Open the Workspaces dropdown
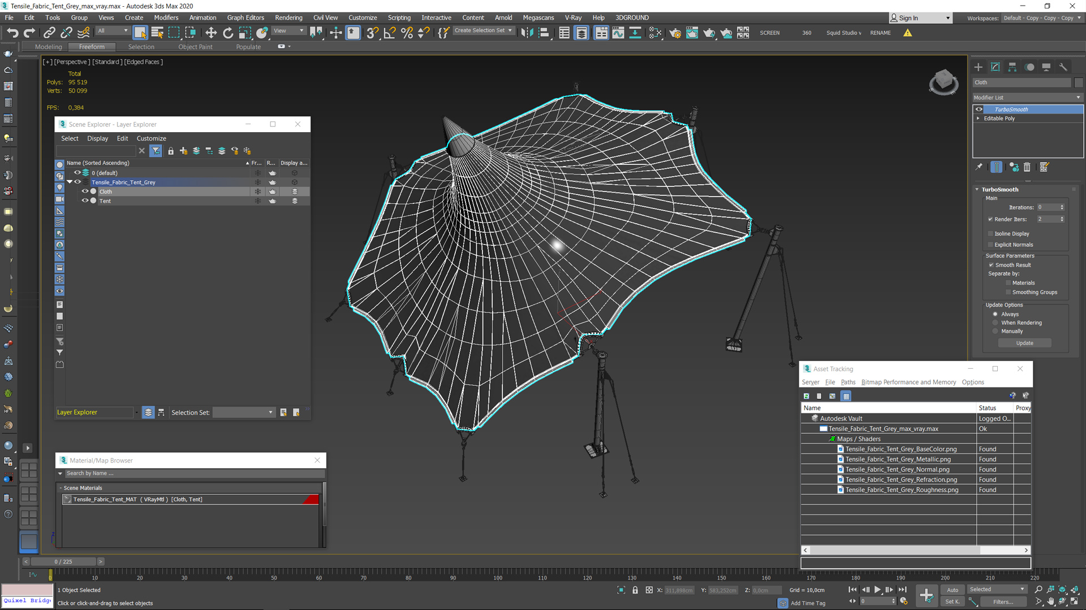The image size is (1086, 610). 1042,18
